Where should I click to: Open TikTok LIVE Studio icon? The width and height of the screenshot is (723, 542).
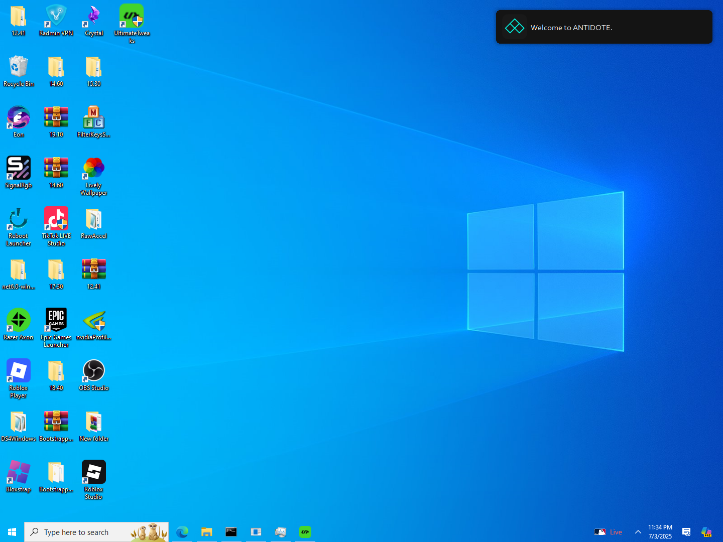pyautogui.click(x=56, y=219)
